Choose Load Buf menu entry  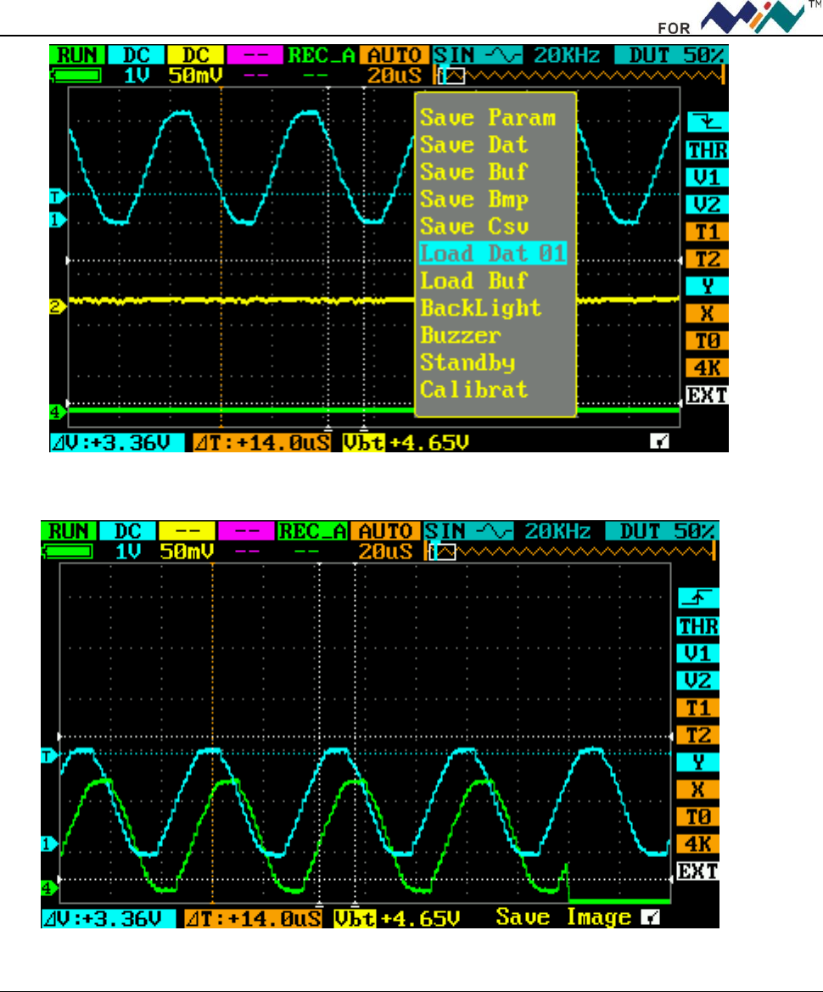[473, 281]
